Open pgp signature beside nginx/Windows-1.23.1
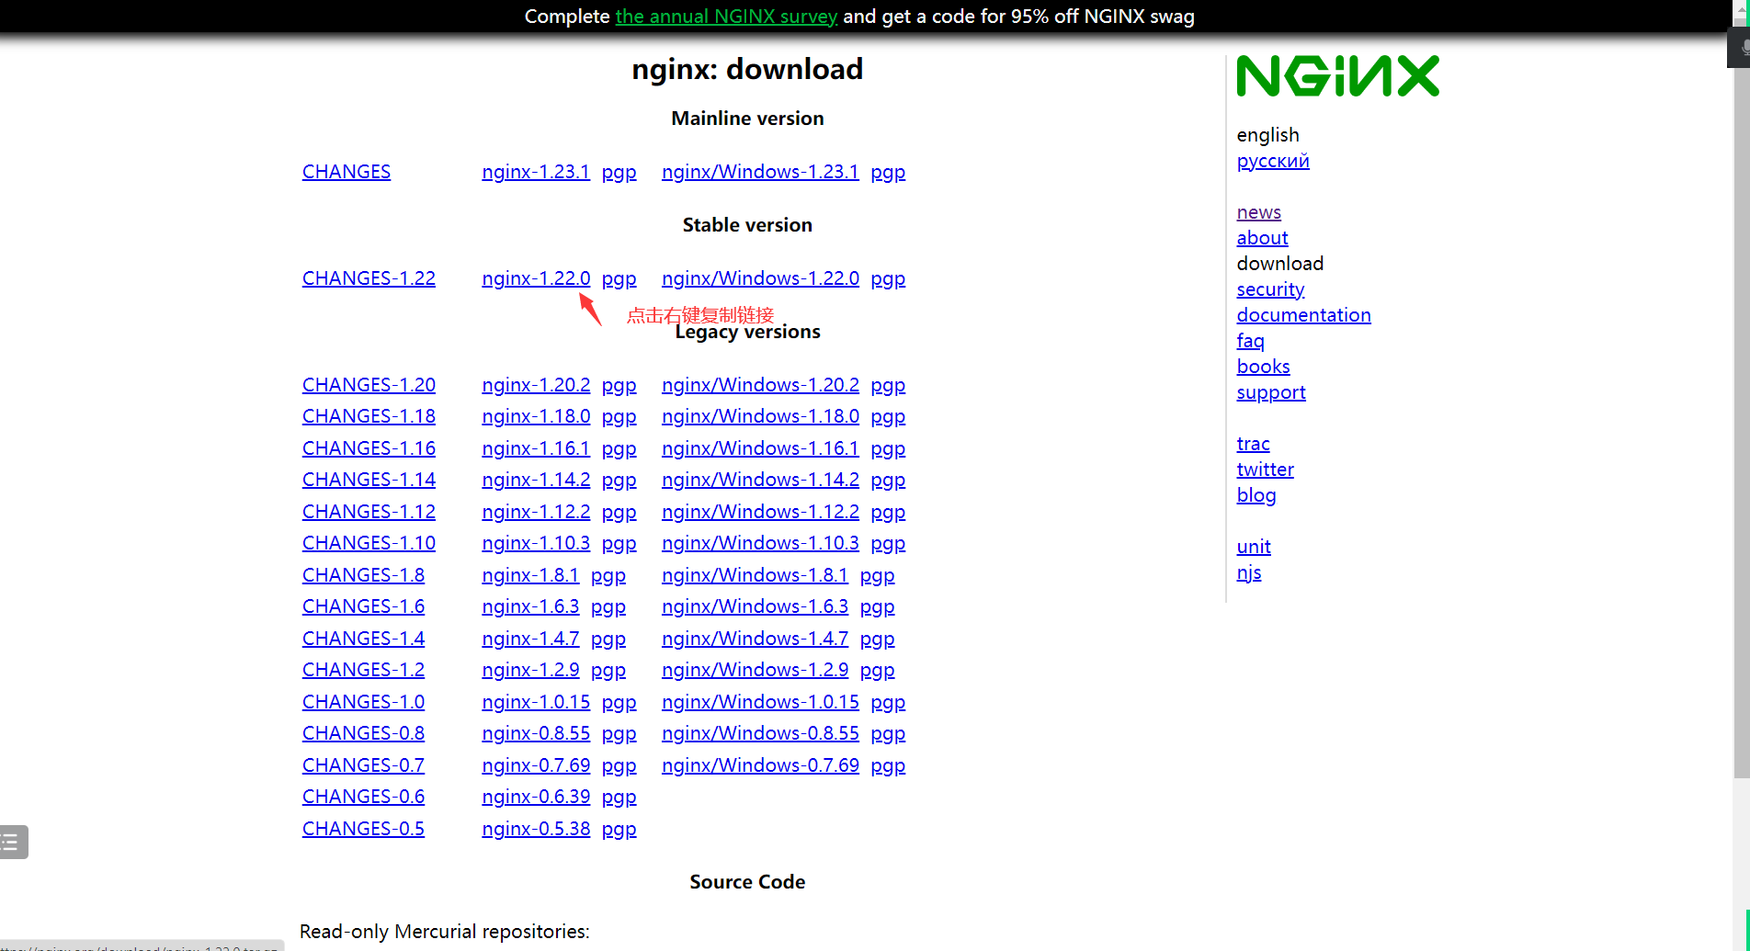This screenshot has height=951, width=1750. pyautogui.click(x=888, y=172)
